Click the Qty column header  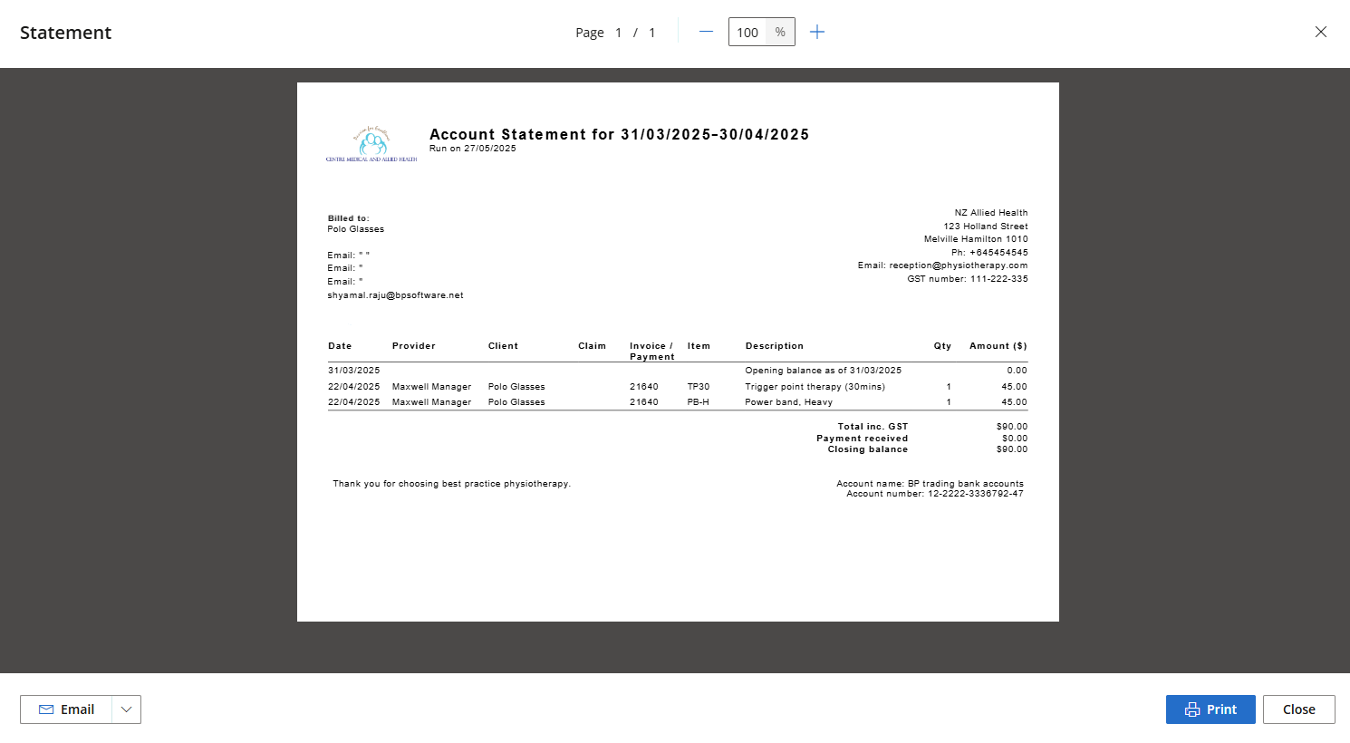click(943, 346)
